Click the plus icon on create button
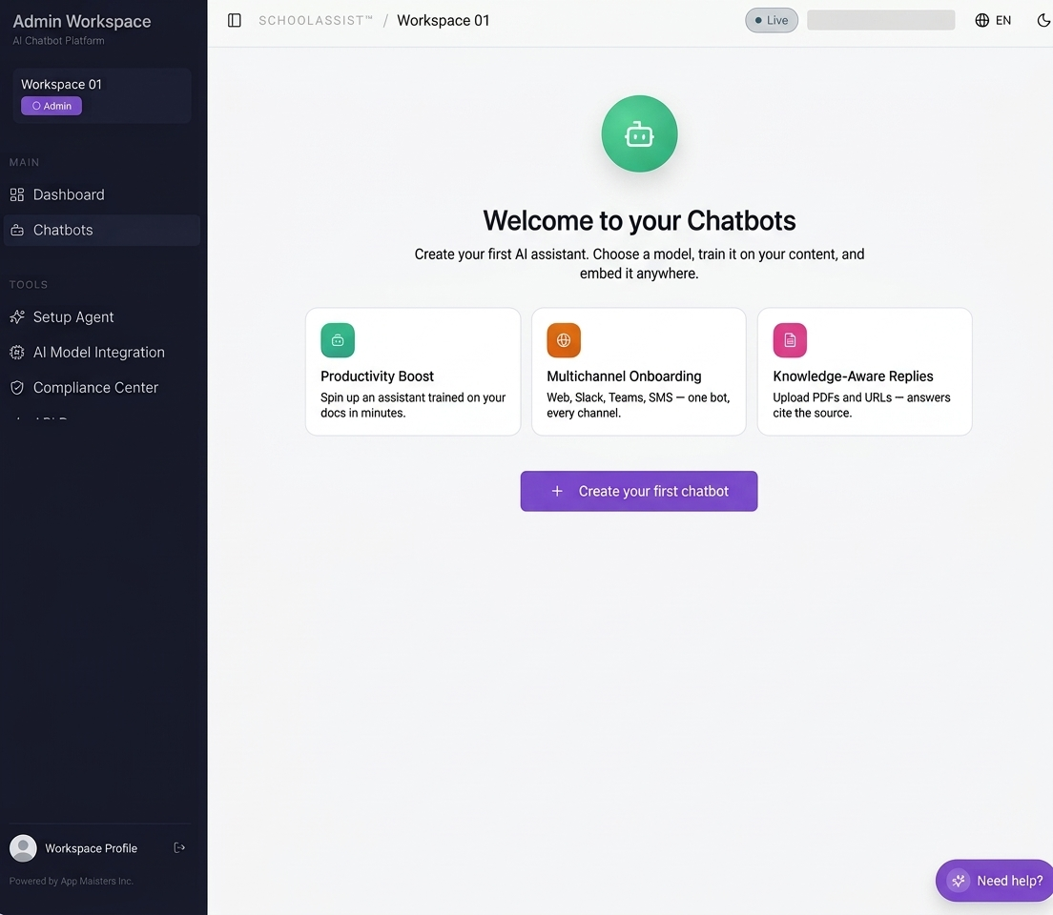The image size is (1053, 915). 557,492
